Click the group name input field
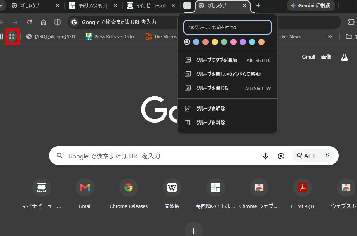 coord(227,27)
